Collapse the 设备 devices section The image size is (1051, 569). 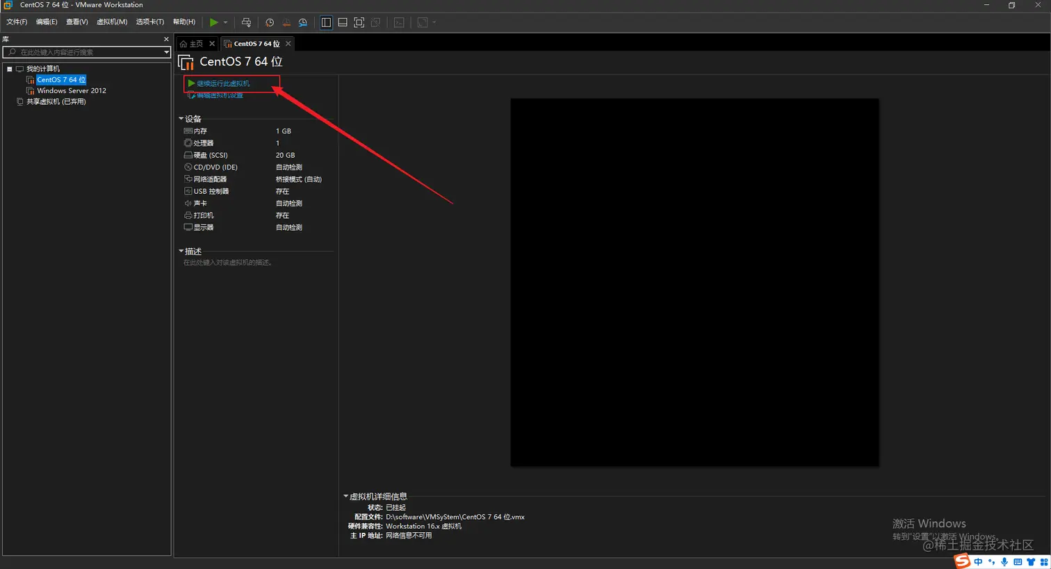[x=181, y=119]
